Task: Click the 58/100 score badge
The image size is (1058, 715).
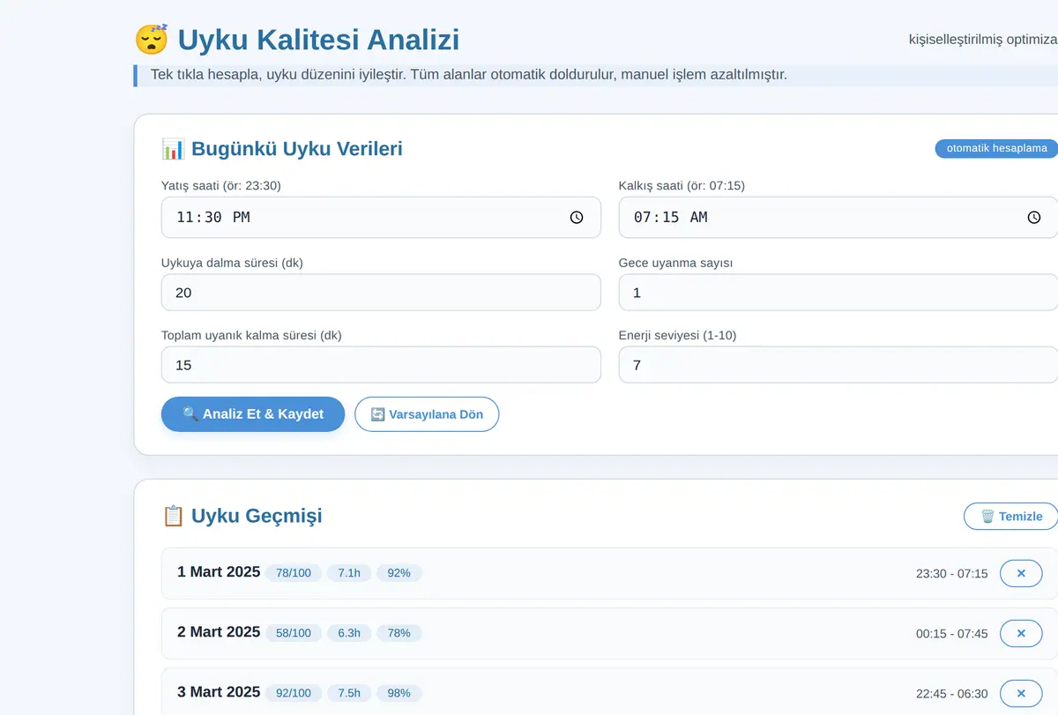Action: tap(294, 633)
